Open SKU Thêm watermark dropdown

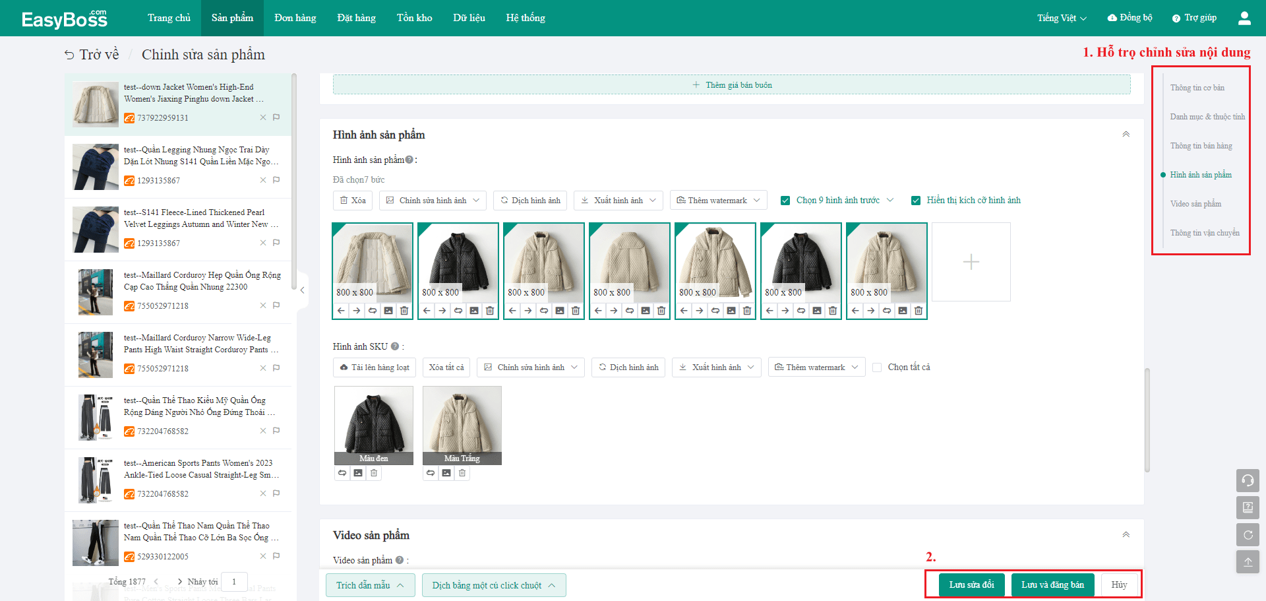[x=817, y=367]
